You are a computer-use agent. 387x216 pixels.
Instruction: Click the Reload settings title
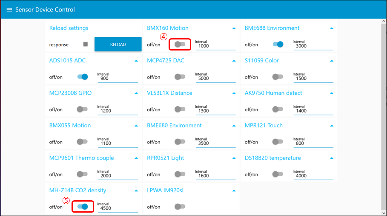coord(69,28)
